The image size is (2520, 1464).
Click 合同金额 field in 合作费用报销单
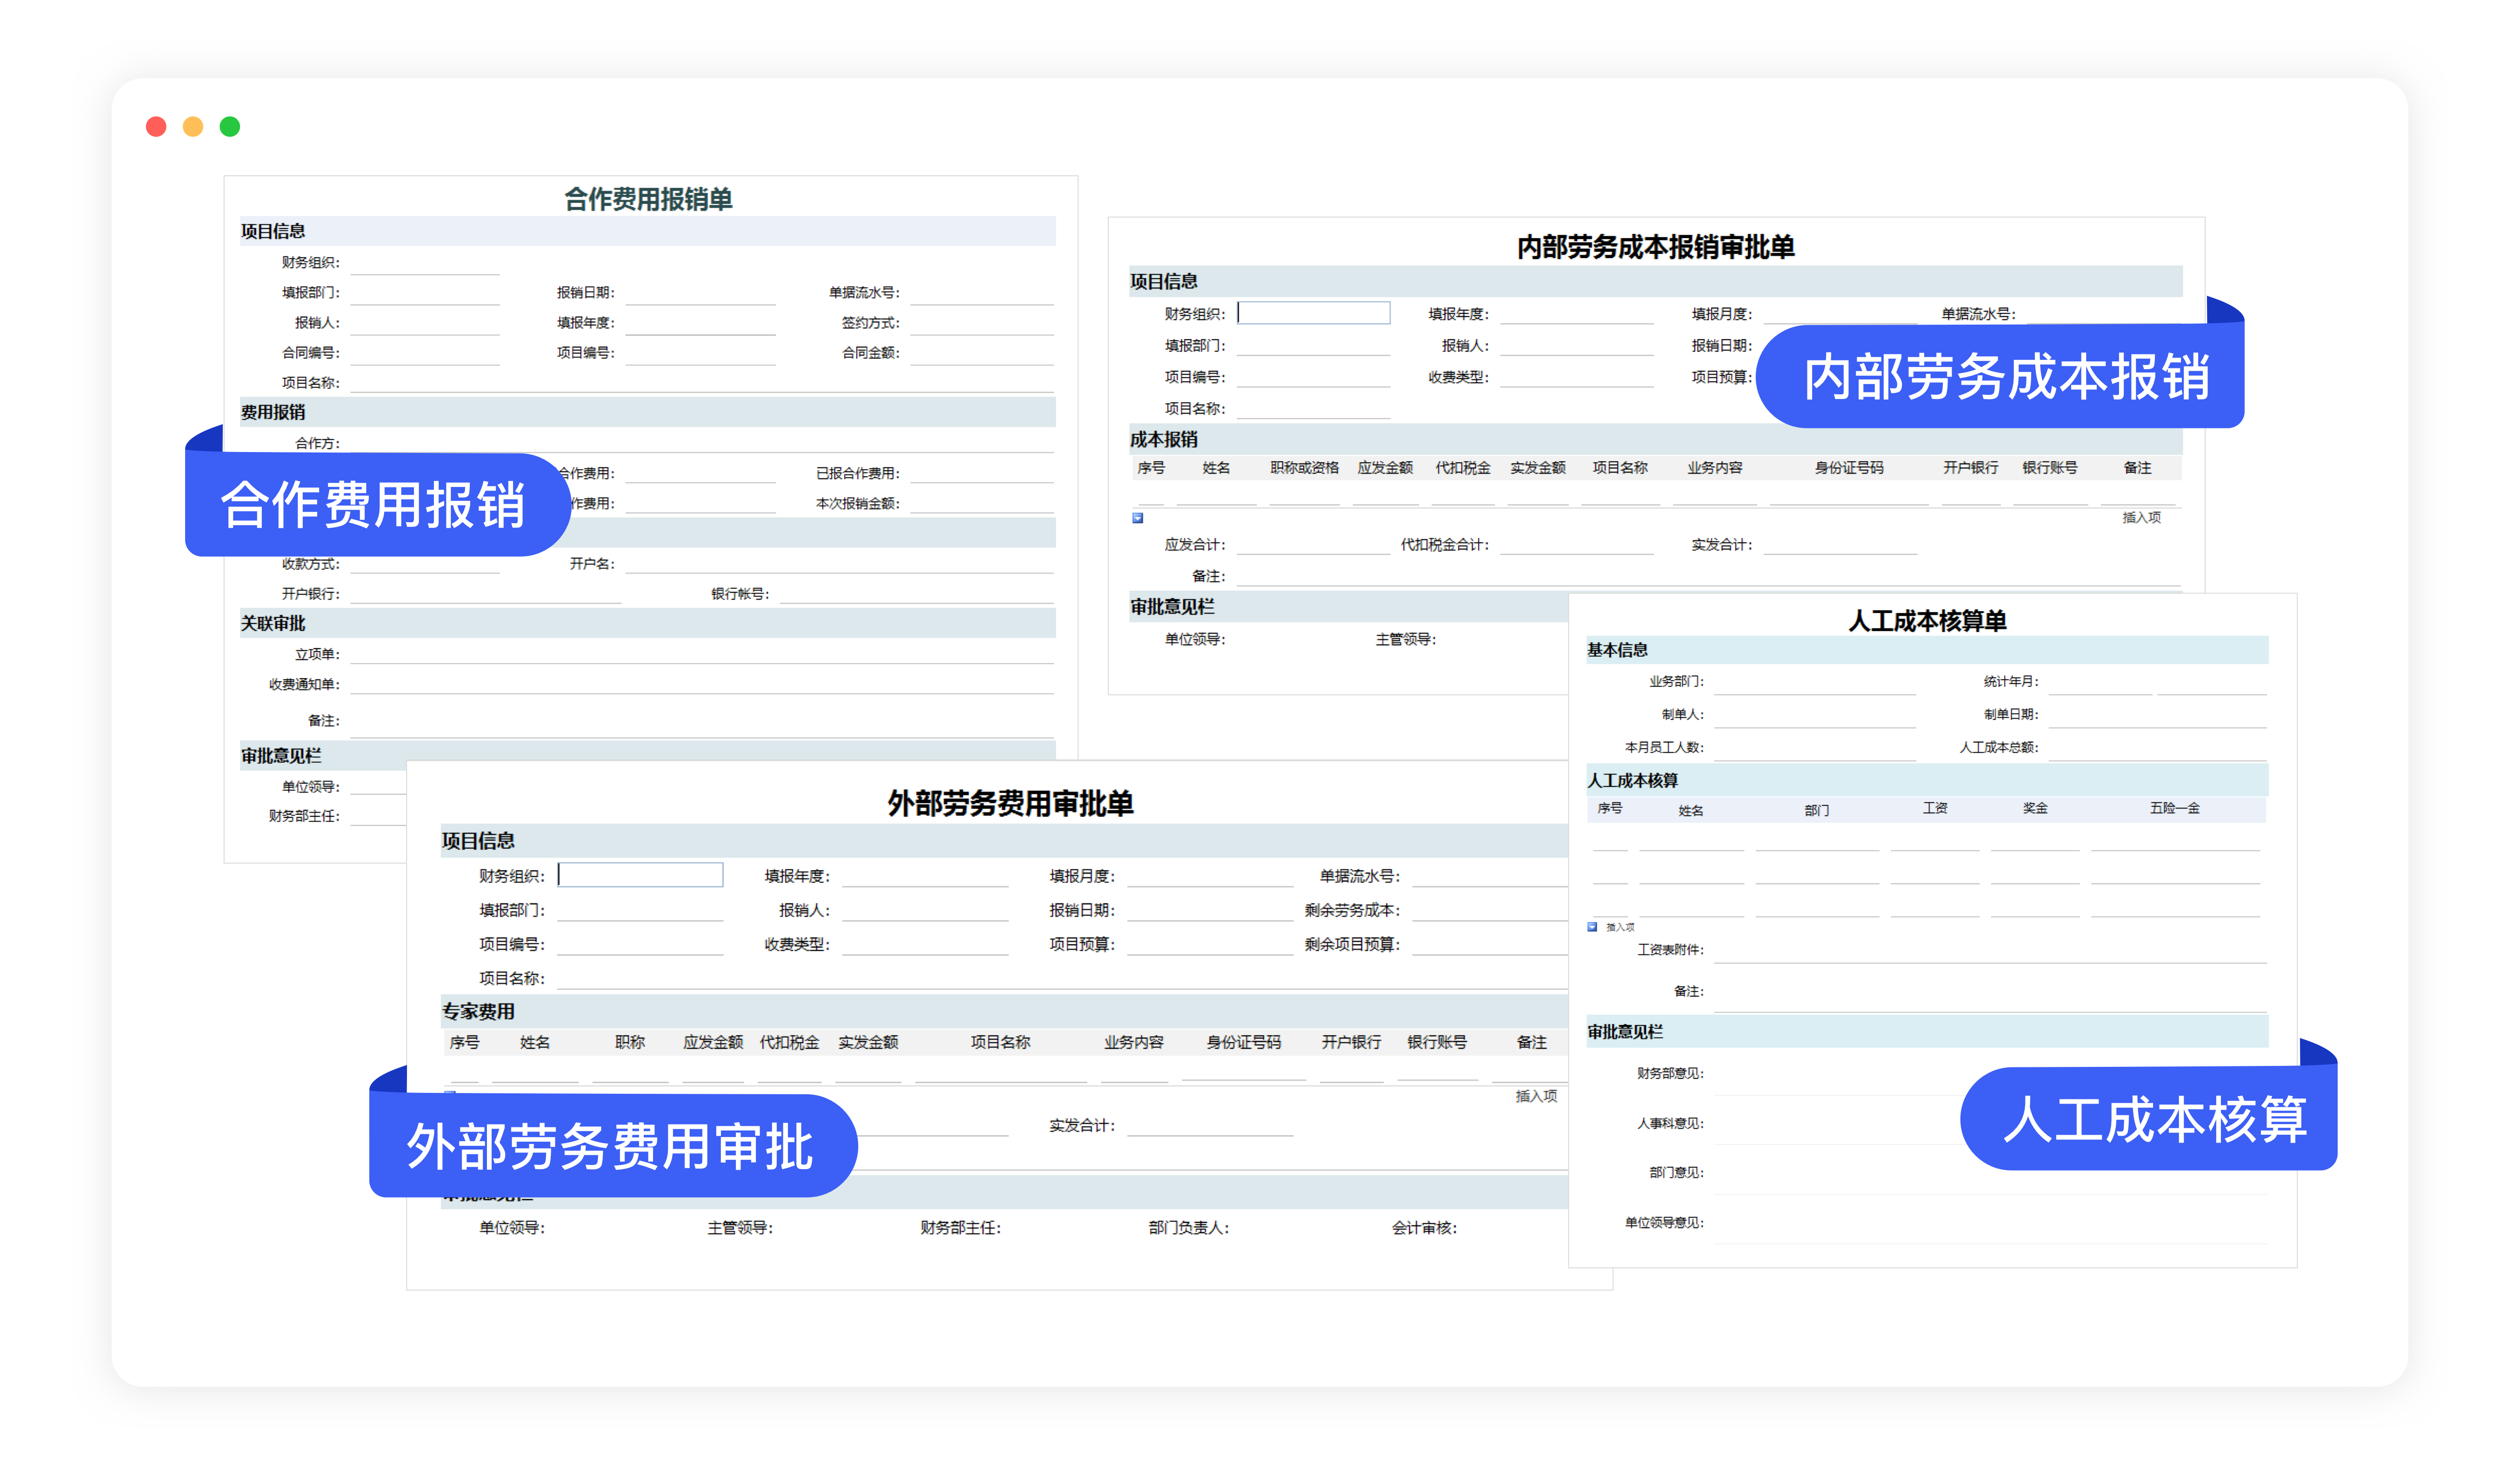982,353
